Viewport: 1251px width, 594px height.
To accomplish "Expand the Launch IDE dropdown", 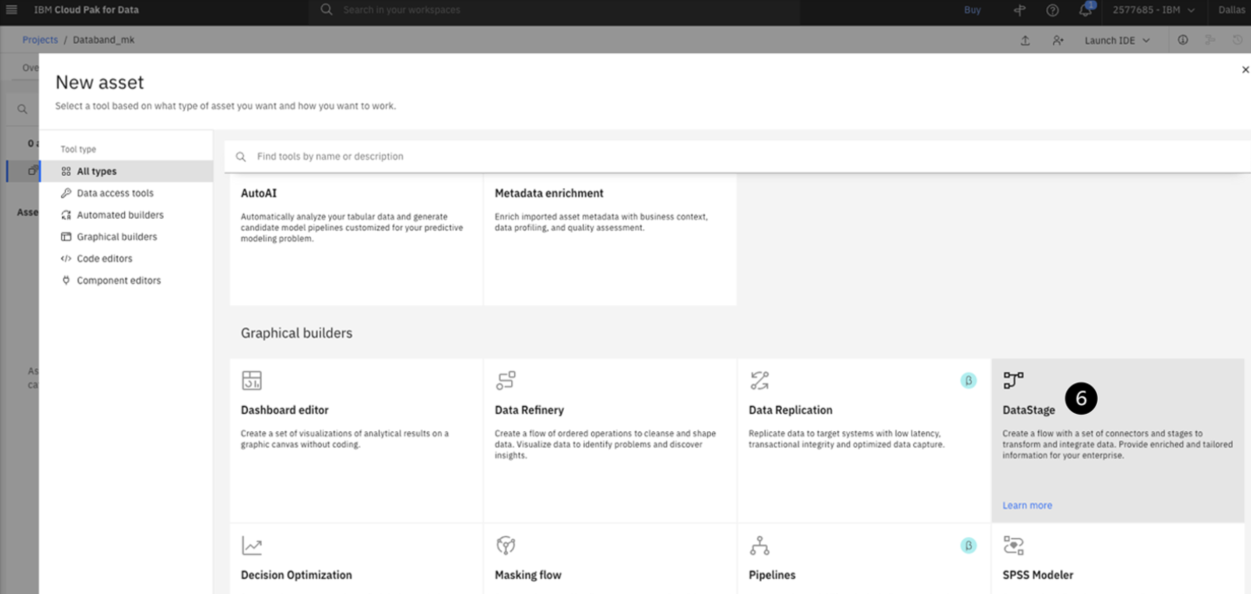I will [x=1117, y=41].
